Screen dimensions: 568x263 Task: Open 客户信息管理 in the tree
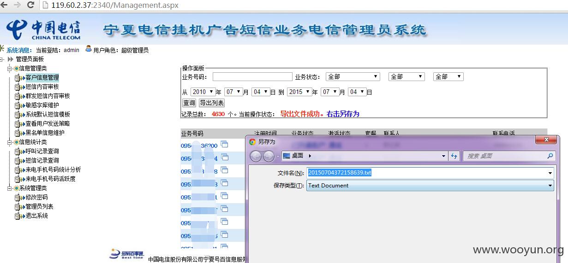(42, 77)
